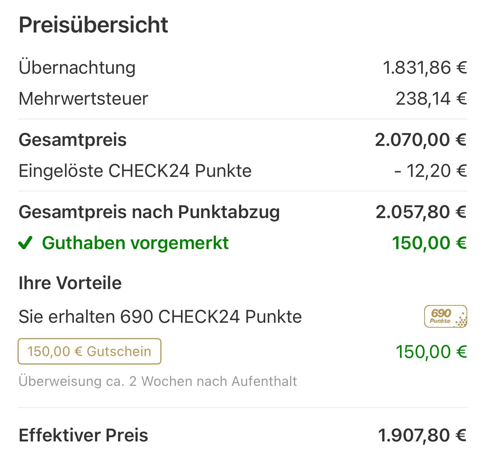Click the 150,00 € Gutschein badge
Screen dimensions: 485x466
90,351
